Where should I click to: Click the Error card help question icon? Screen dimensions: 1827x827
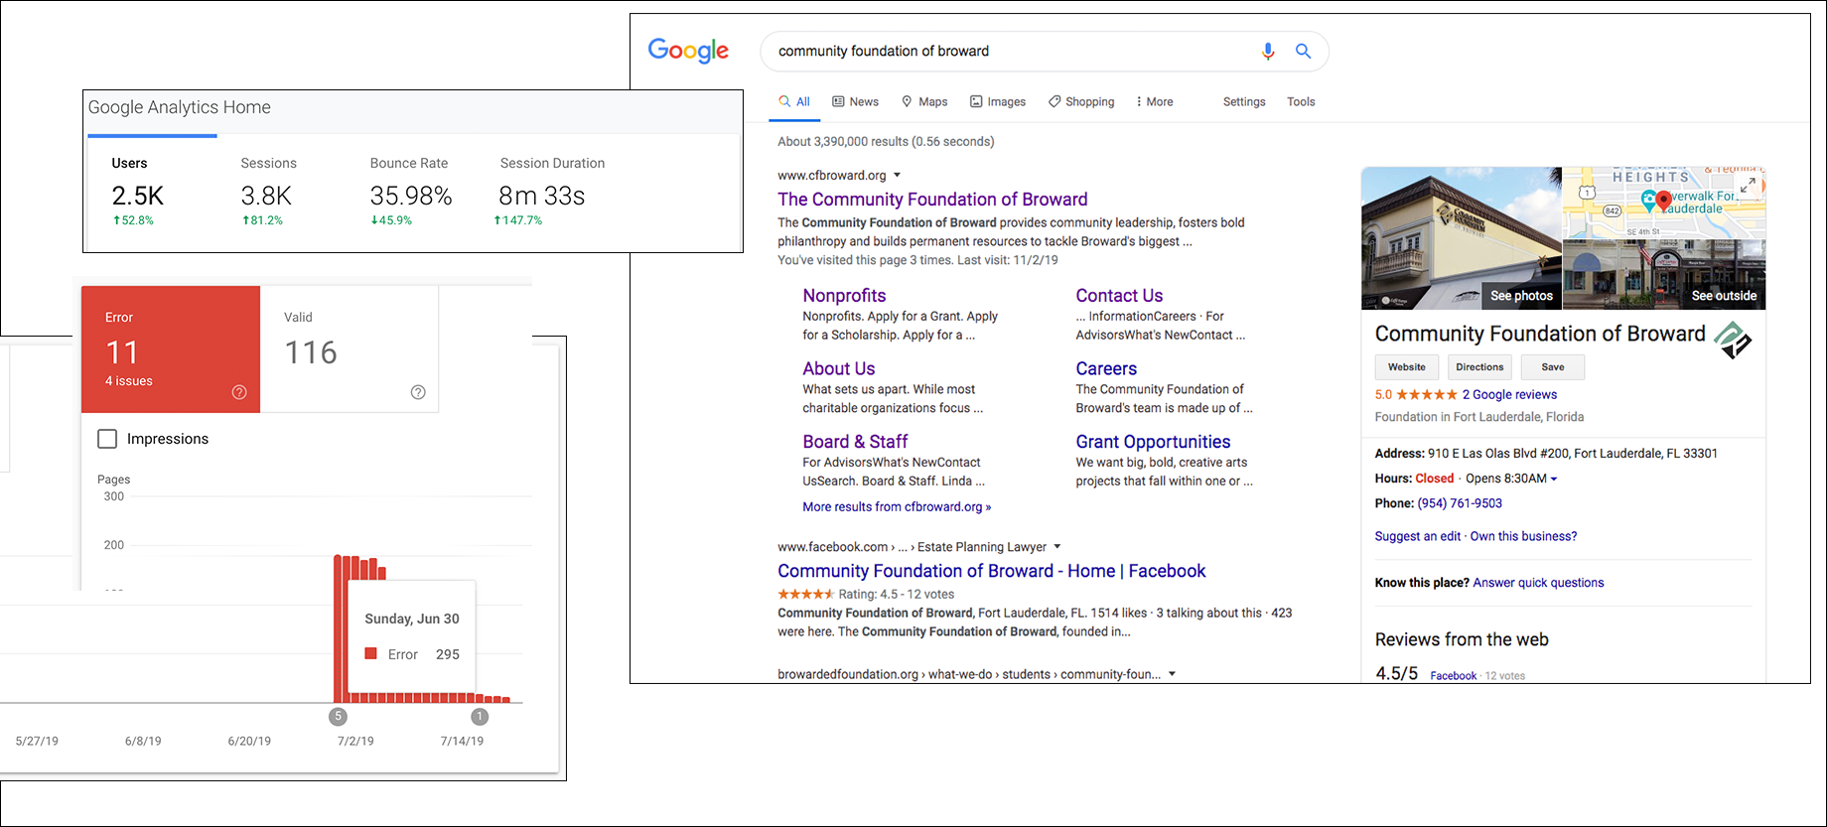(239, 392)
